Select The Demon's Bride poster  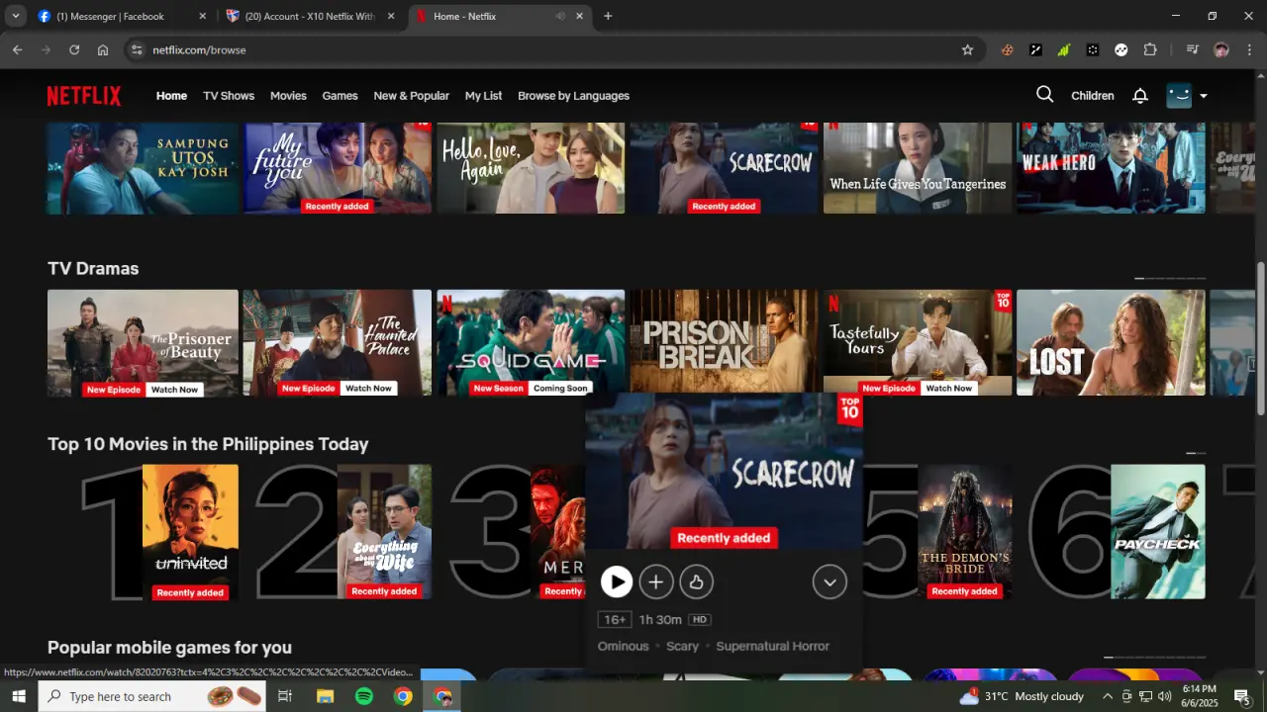[964, 532]
